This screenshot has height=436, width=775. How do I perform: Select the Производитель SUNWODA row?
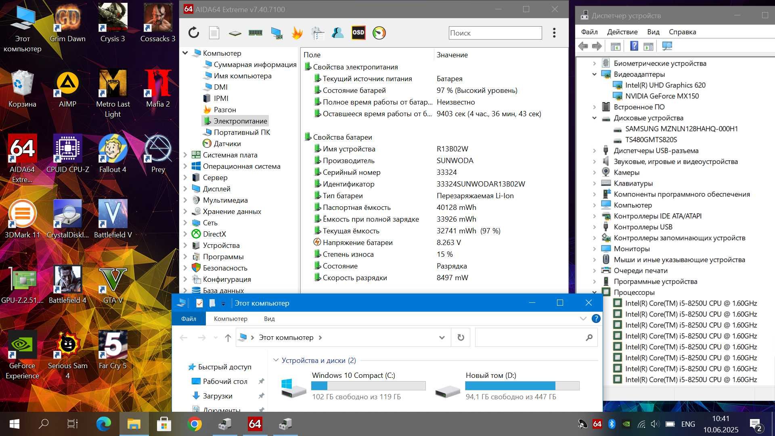[x=434, y=161]
